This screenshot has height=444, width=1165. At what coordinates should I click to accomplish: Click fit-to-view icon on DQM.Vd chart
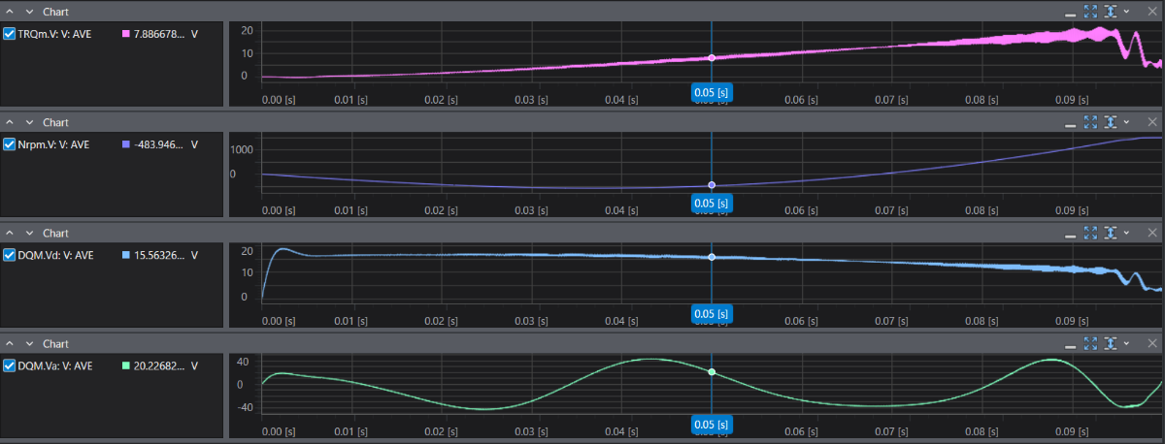(1090, 233)
